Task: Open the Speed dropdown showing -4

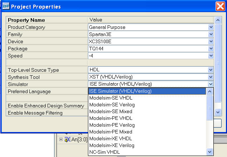Action: click(211, 56)
